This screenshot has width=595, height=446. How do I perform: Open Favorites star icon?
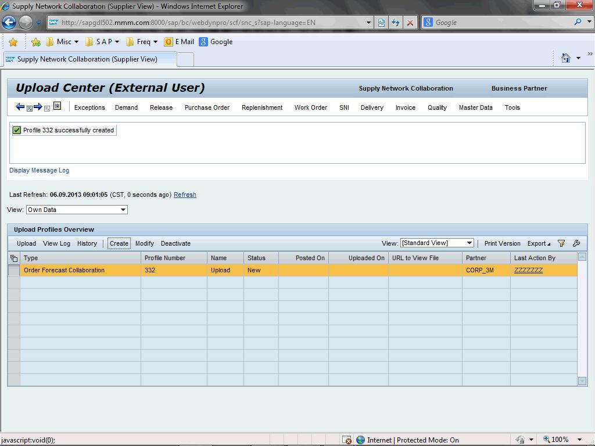pyautogui.click(x=13, y=42)
